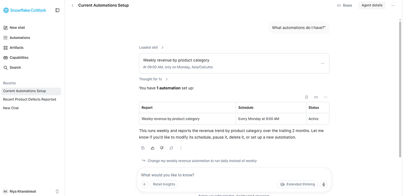
Task: Expand the Thought for 1s section
Action: (153, 79)
